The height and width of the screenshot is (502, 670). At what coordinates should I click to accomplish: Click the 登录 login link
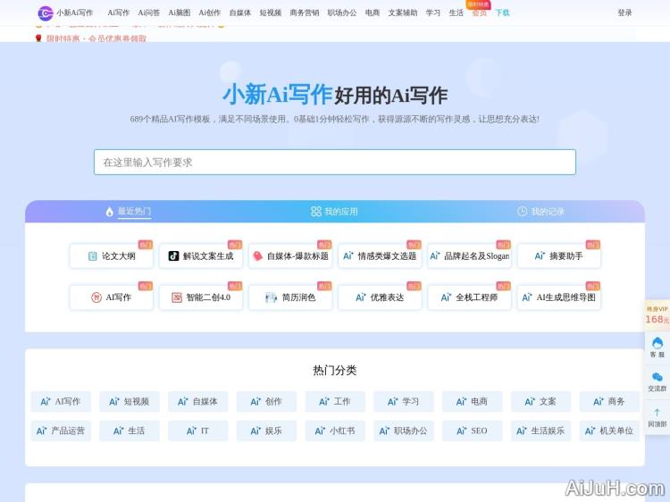[x=624, y=13]
